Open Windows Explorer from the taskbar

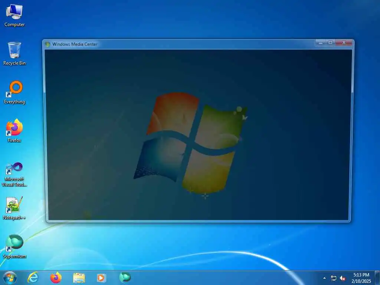79,278
